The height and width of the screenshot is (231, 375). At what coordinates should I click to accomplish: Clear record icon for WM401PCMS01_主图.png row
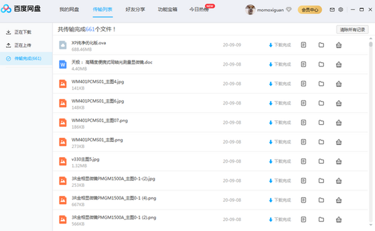tap(338, 142)
